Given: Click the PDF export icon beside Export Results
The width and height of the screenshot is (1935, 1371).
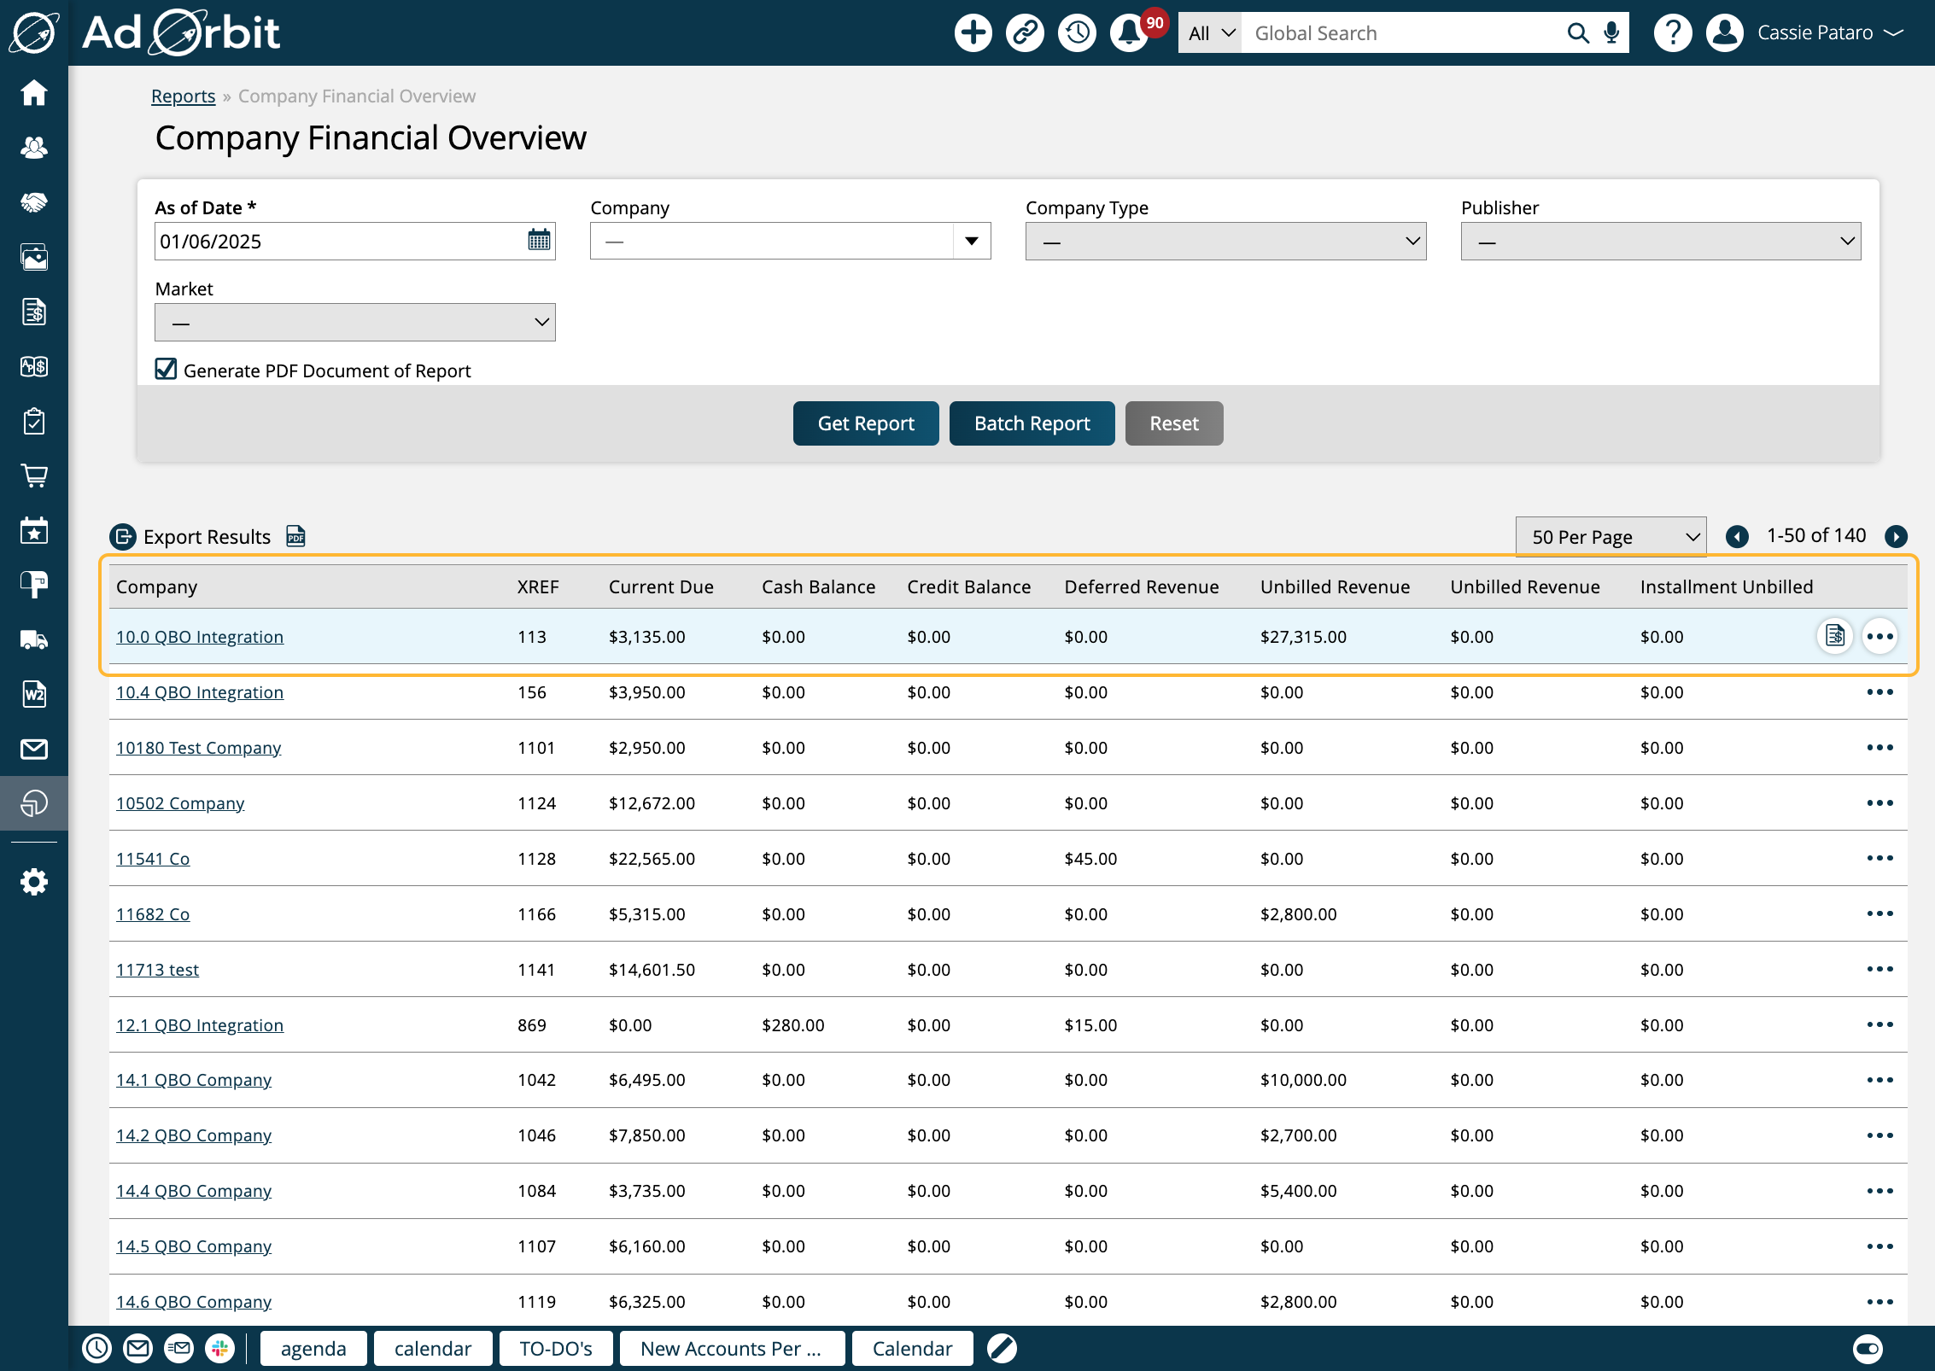Looking at the screenshot, I should (294, 537).
